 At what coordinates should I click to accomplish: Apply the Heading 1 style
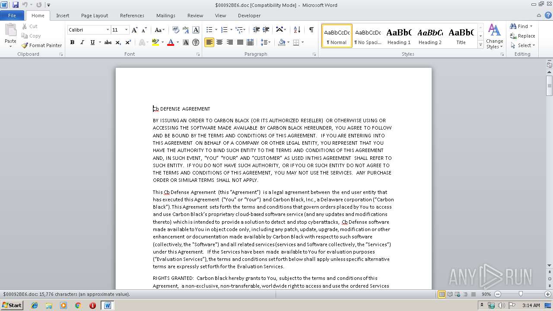coord(399,36)
